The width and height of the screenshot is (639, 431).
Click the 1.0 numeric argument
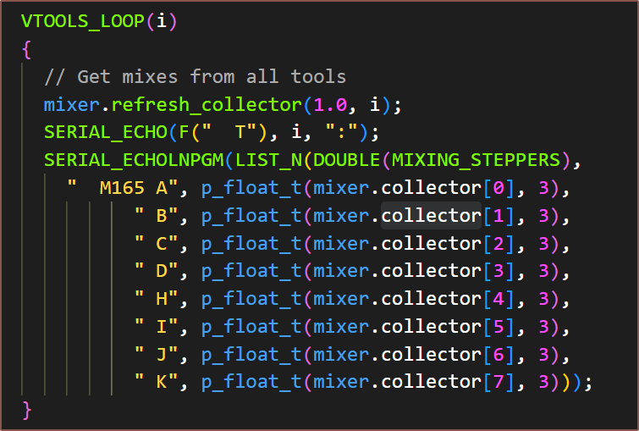tap(331, 105)
